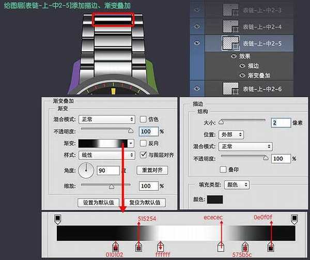Viewport: 310px width, 260px height.
Task: Select the ececec color stop marker
Action: [x=221, y=248]
